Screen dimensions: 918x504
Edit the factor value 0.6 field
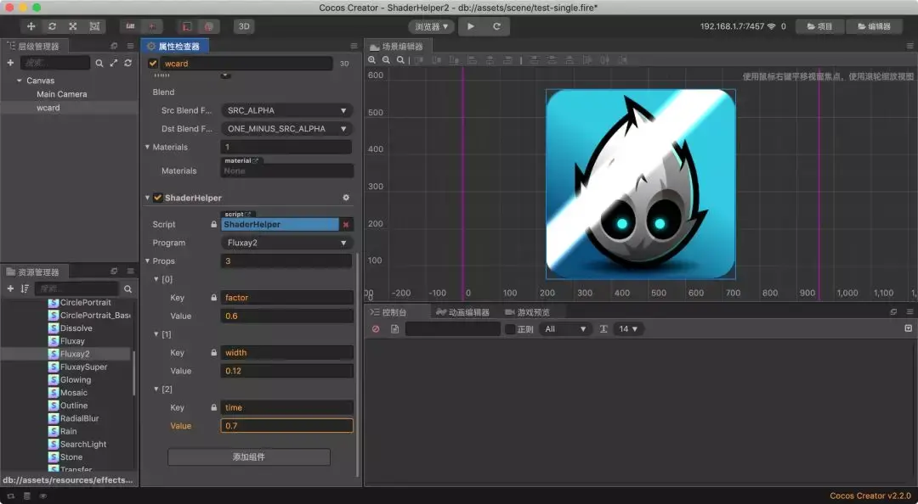[x=287, y=316]
